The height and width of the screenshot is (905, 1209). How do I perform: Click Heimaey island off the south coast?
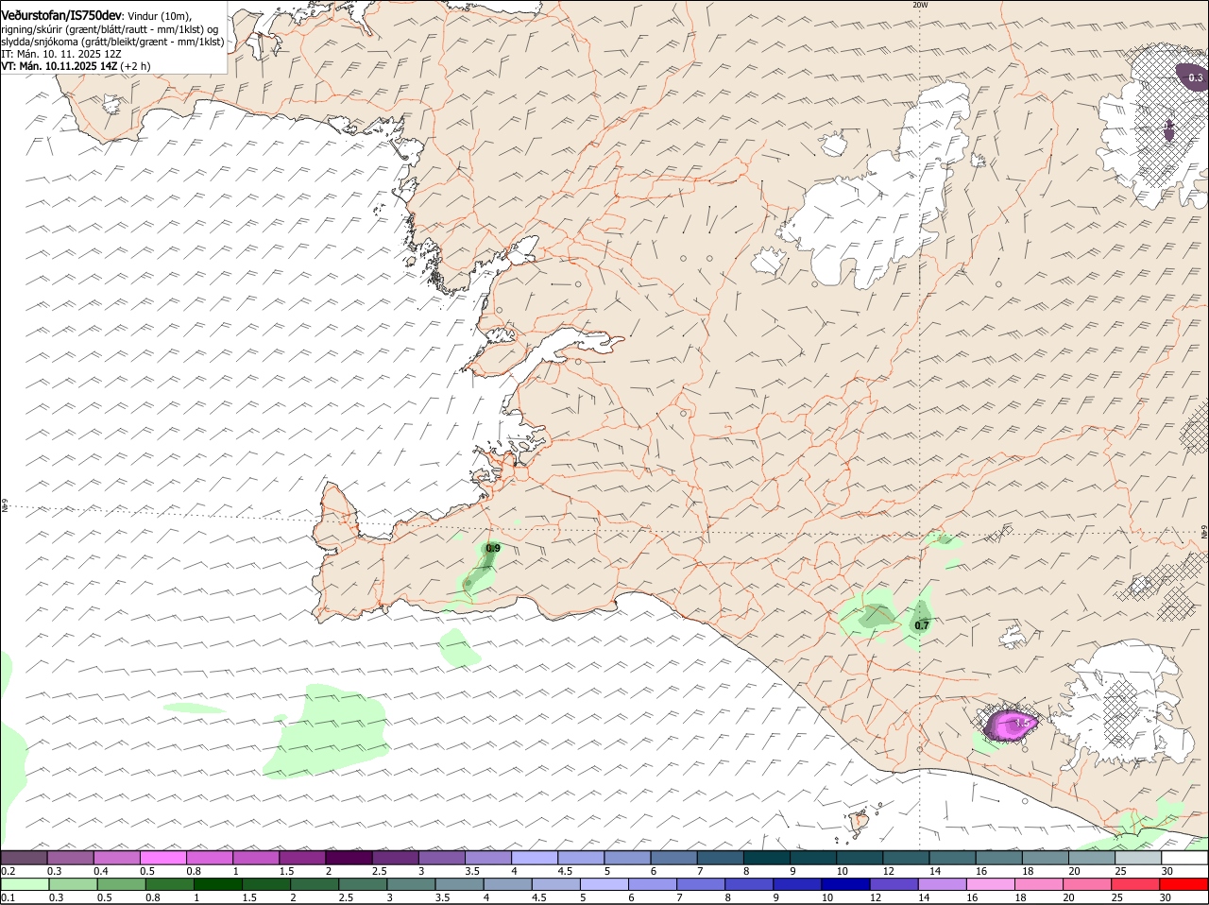point(860,823)
